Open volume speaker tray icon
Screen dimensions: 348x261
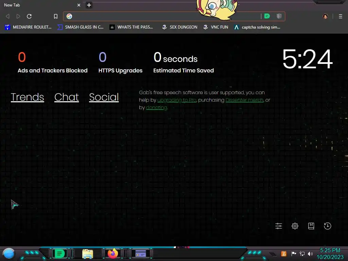pyautogui.click(x=310, y=254)
